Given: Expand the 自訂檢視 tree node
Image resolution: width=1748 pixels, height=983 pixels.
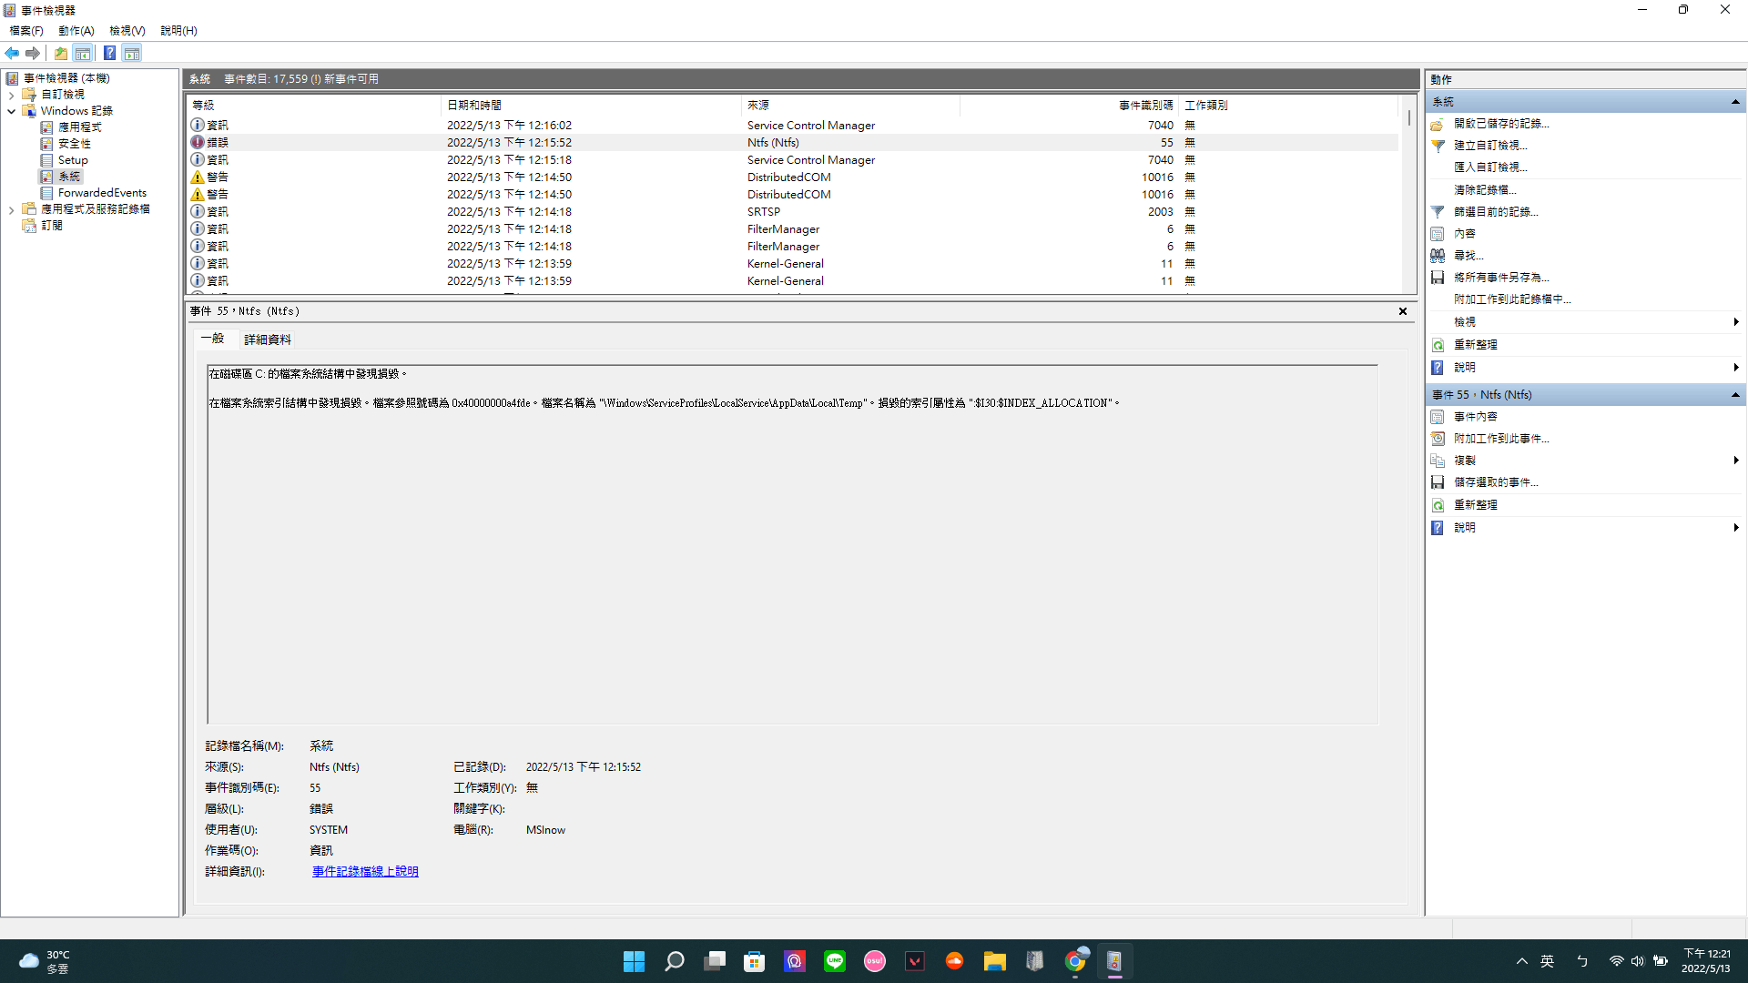Looking at the screenshot, I should point(11,95).
